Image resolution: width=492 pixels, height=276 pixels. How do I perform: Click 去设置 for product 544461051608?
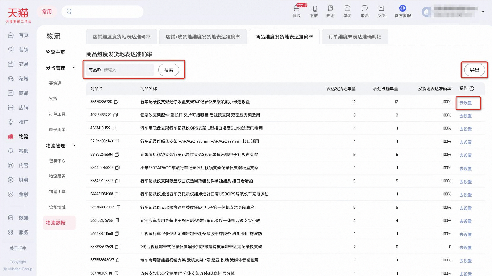pos(465,195)
